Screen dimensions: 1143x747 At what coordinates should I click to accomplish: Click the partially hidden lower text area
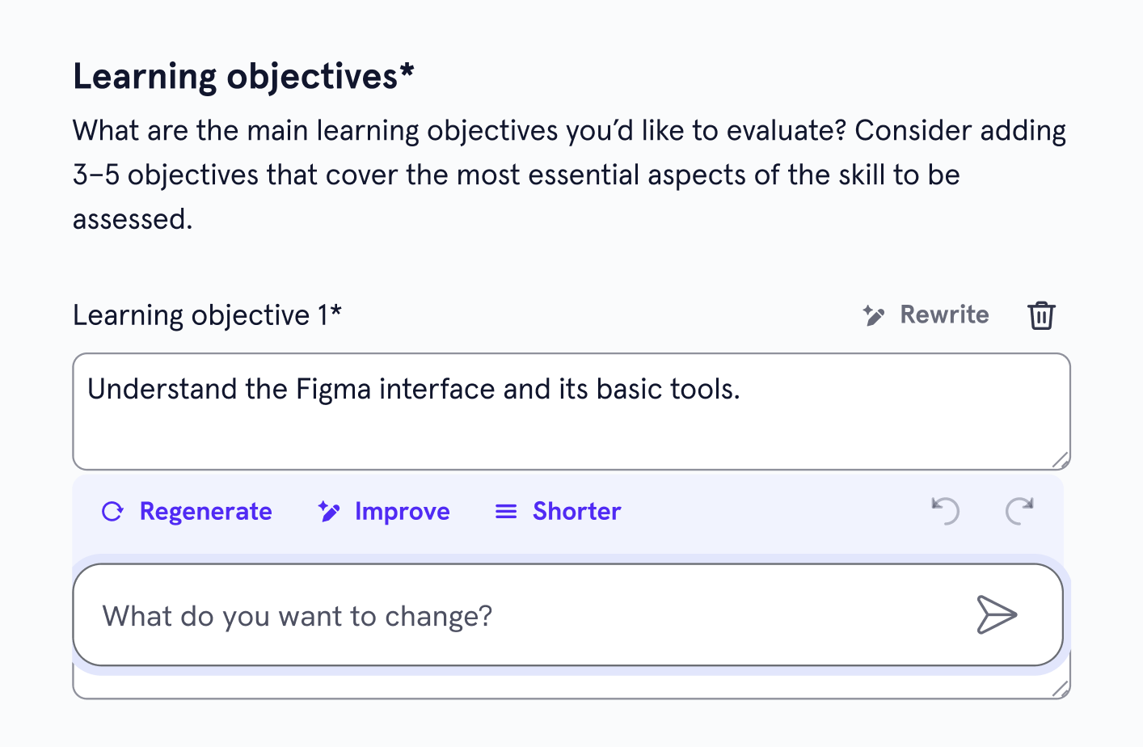(x=571, y=684)
